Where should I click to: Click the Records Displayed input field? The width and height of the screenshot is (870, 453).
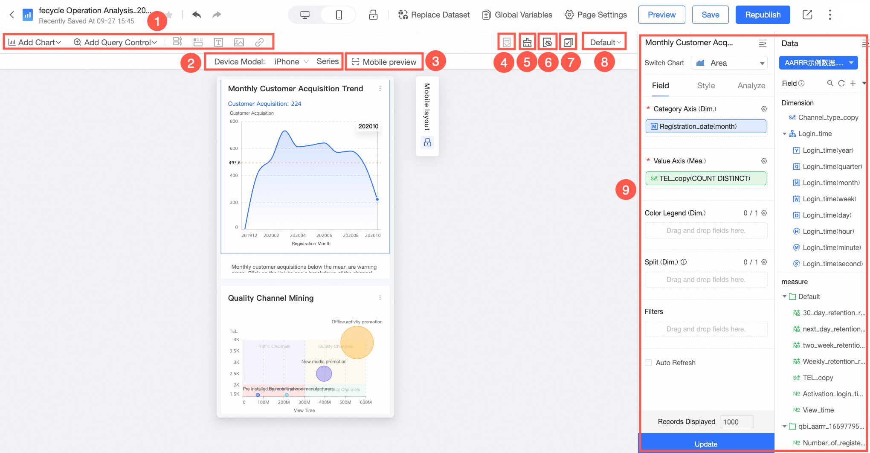[737, 422]
